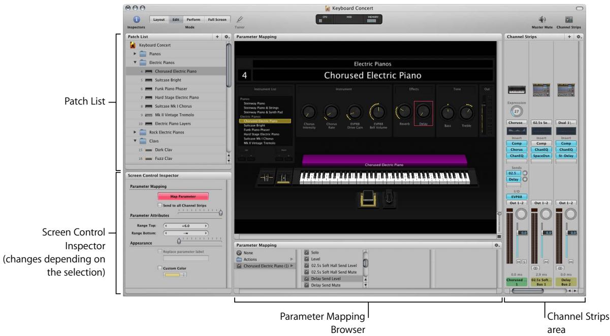The image size is (610, 336).
Task: Check Replace parameter label option
Action: tap(160, 251)
